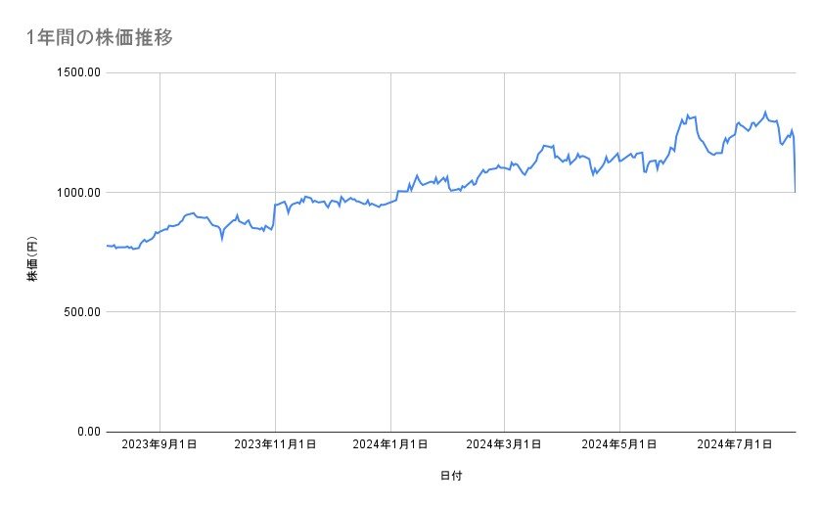The width and height of the screenshot is (821, 508).
Task: Select the "2023年11月1日" date label
Action: 275,445
